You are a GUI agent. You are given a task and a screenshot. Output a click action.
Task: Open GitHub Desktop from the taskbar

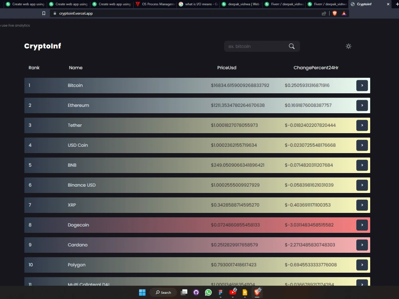pos(196,292)
